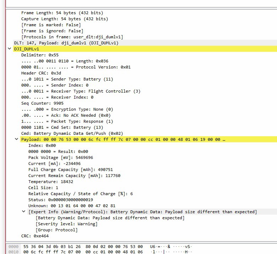Select the 'Packet Type: Response (1)' field
This screenshot has height=254, width=277.
(x=67, y=121)
